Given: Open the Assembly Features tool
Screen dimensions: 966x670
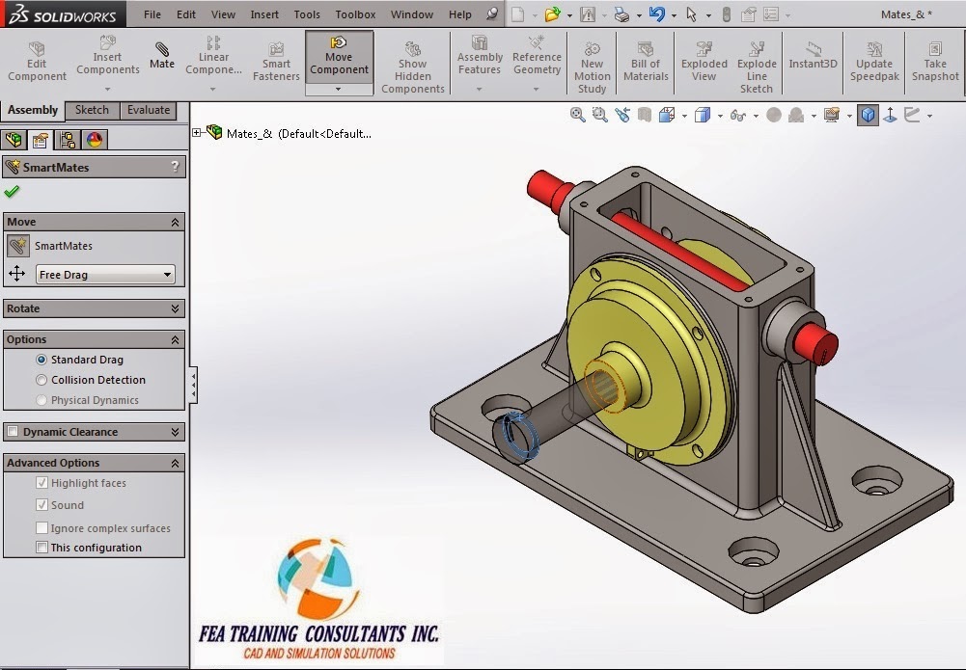Looking at the screenshot, I should pos(480,56).
